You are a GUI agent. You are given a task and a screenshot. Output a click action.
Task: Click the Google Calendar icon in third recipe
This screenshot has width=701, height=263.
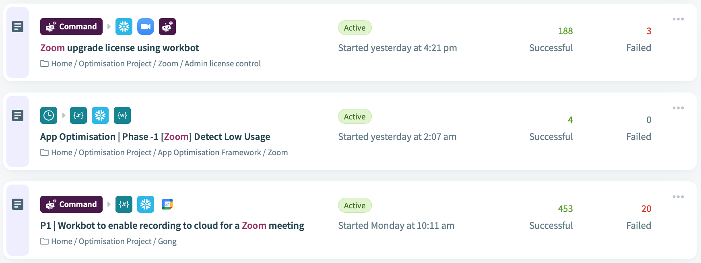click(x=167, y=204)
